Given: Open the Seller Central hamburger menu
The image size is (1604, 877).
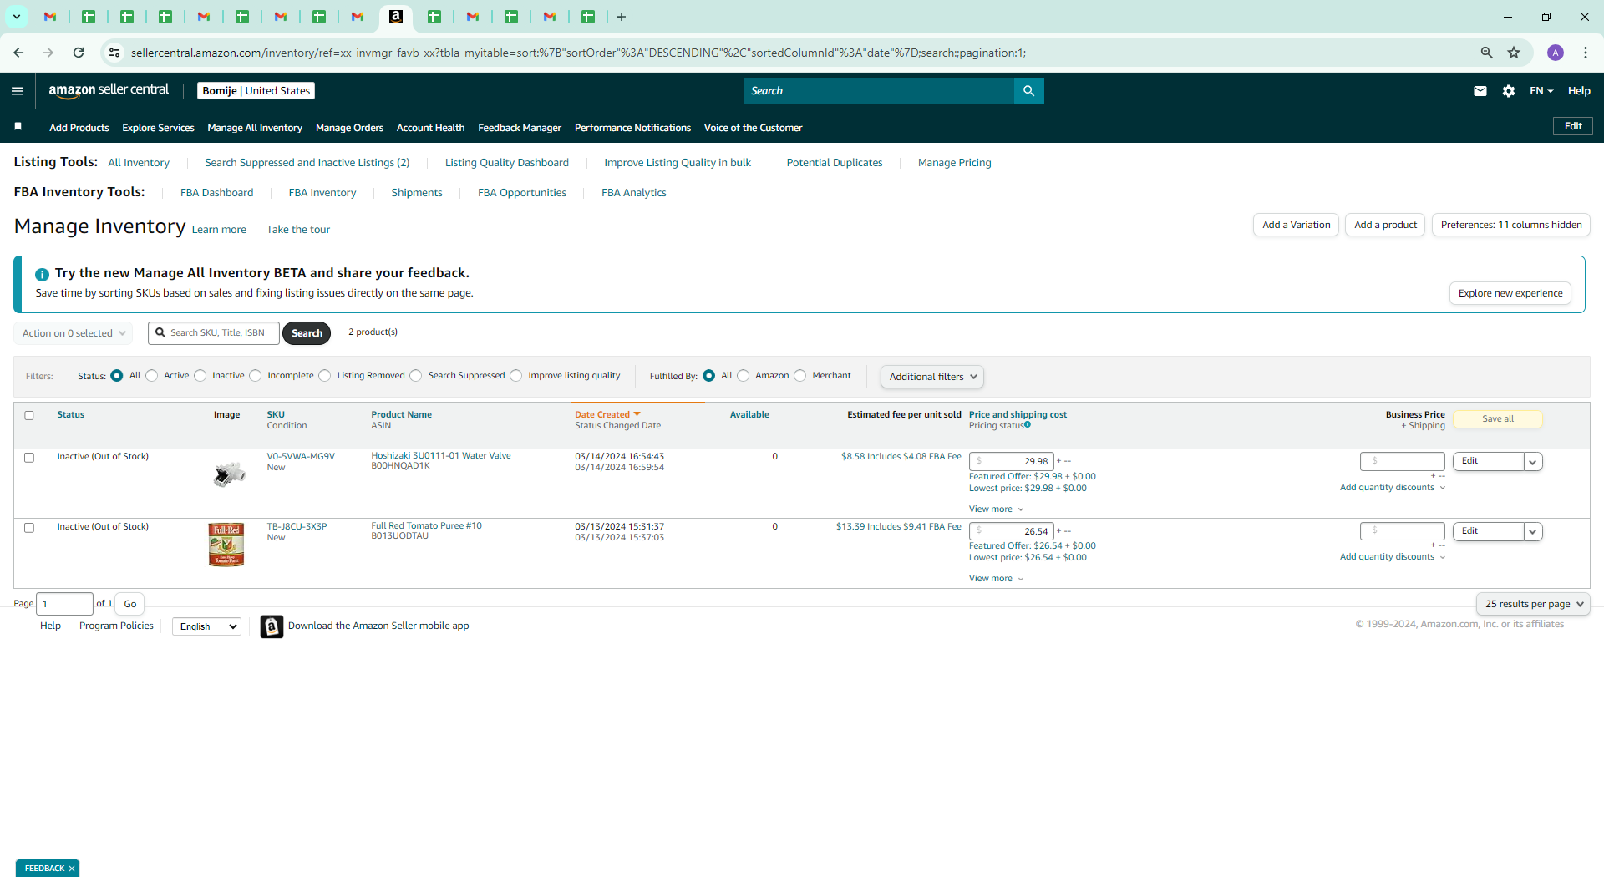Looking at the screenshot, I should point(18,91).
